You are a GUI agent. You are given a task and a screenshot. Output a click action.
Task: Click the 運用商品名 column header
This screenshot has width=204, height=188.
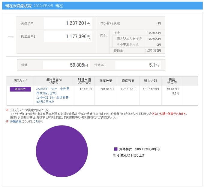54,81
